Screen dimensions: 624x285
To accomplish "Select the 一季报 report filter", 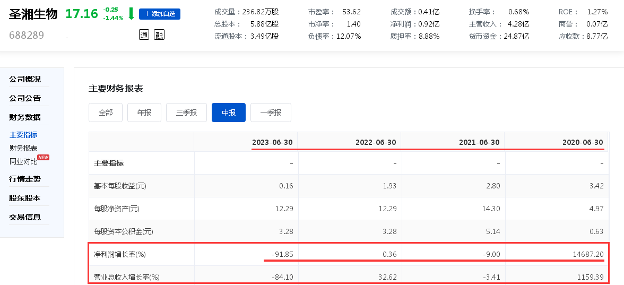I will [x=271, y=113].
